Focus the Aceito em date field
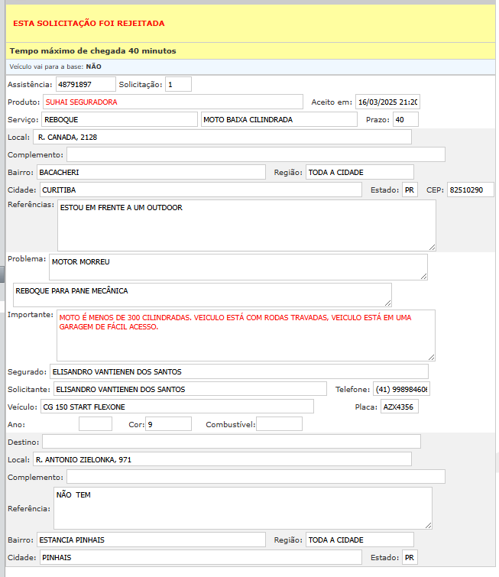The image size is (499, 577). 388,102
